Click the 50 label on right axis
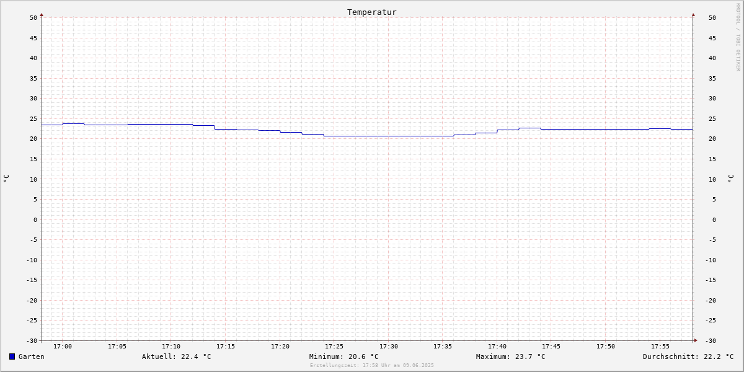Screen dimensions: 744x372 pyautogui.click(x=712, y=18)
